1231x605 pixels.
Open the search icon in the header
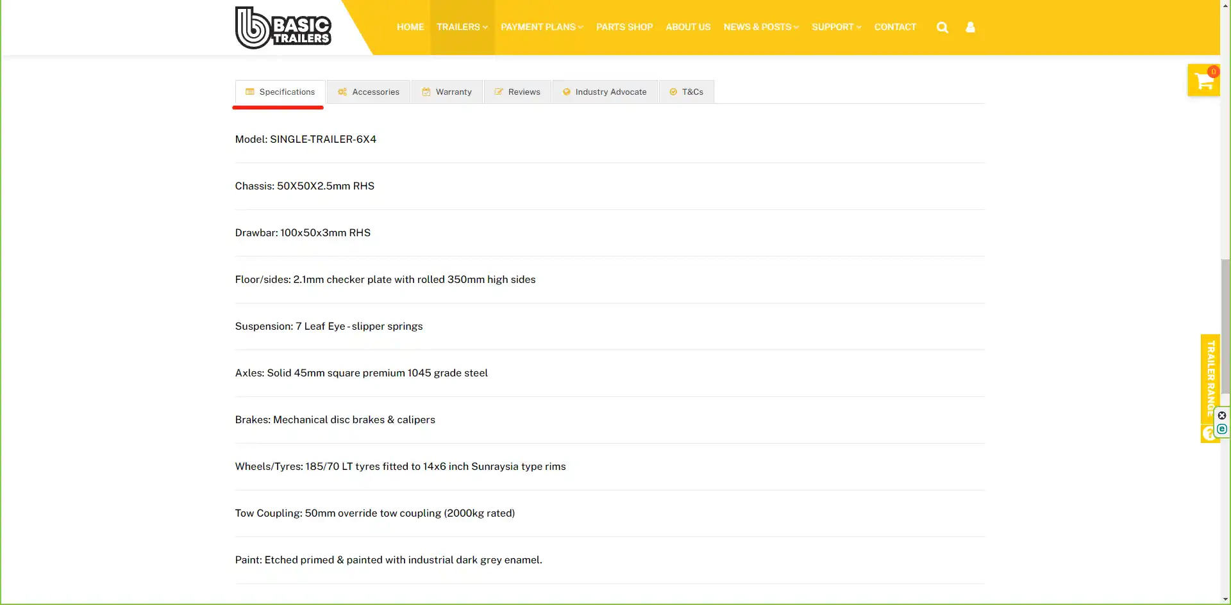[942, 27]
